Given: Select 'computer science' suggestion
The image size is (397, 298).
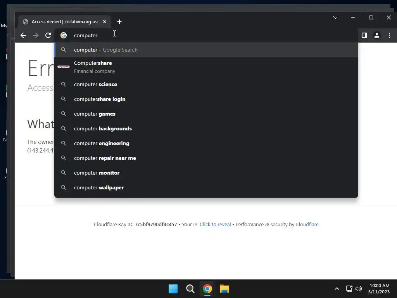Looking at the screenshot, I should tap(206, 84).
